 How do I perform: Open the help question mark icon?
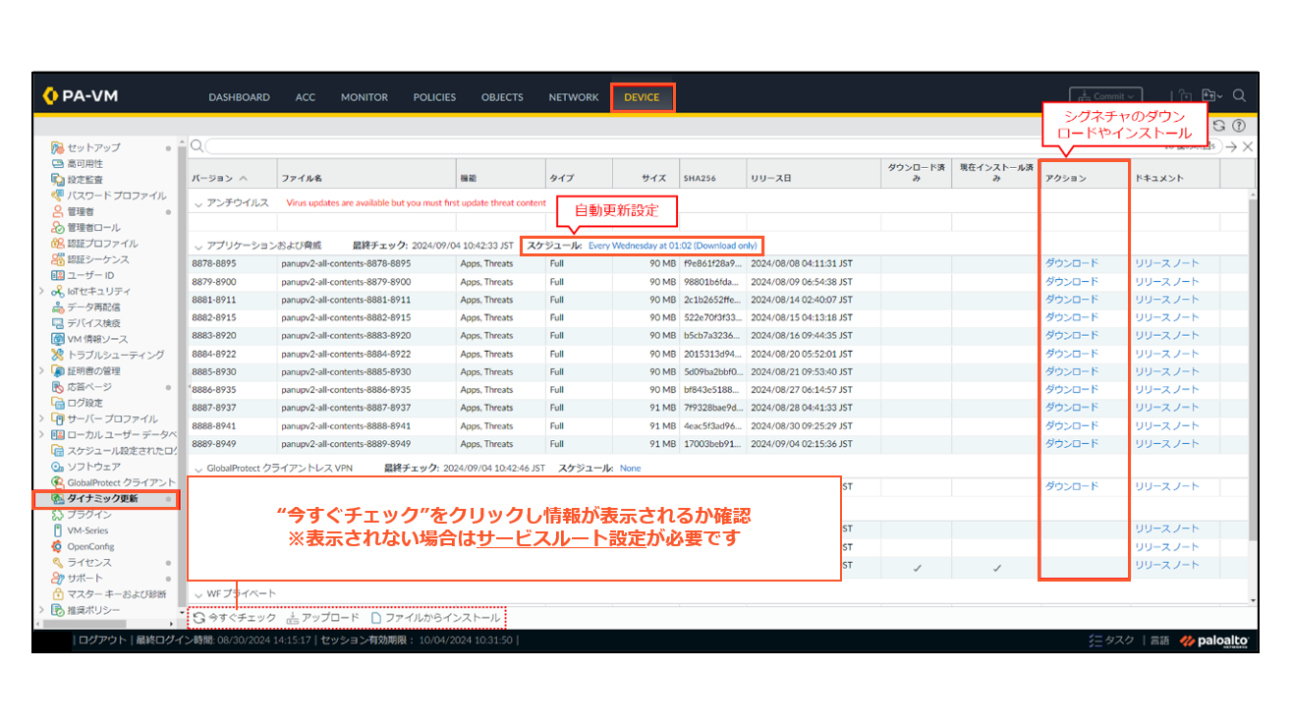pyautogui.click(x=1239, y=126)
